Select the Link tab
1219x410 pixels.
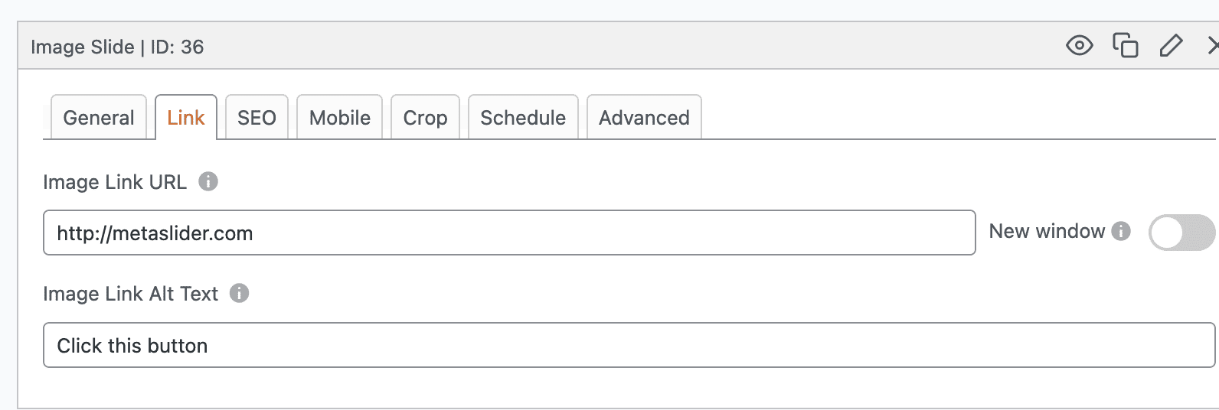click(186, 118)
